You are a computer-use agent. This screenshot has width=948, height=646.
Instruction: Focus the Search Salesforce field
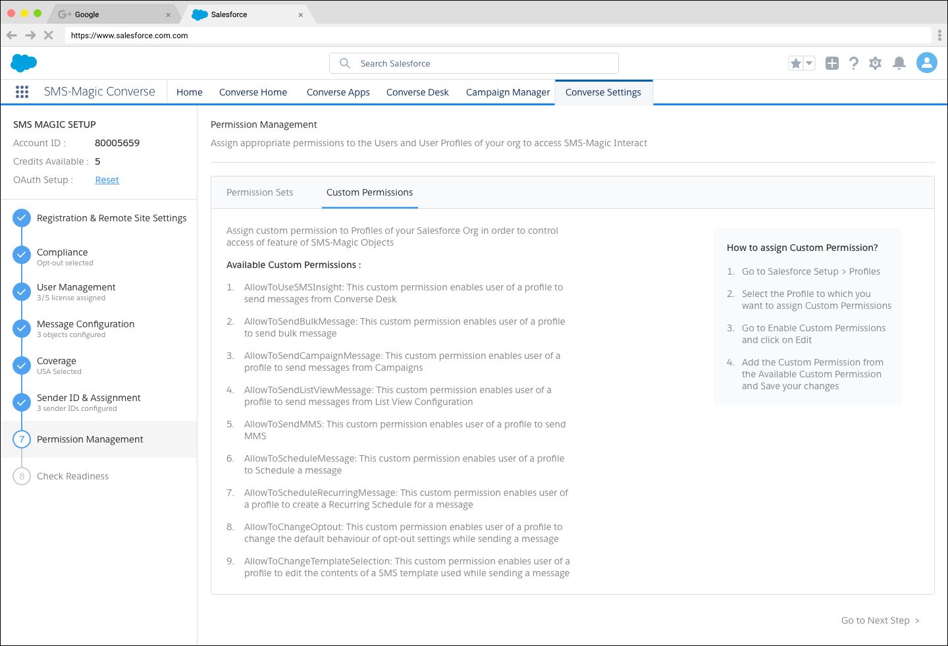(x=474, y=63)
